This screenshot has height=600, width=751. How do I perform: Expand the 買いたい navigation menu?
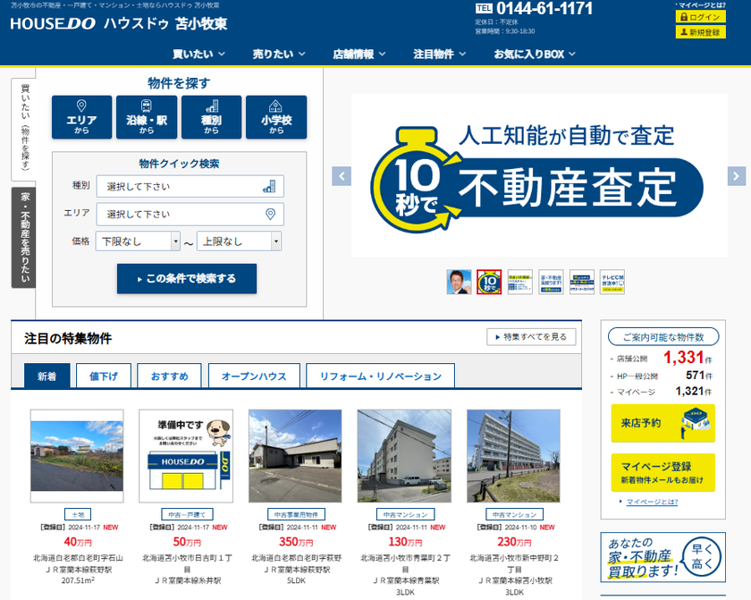pos(198,54)
